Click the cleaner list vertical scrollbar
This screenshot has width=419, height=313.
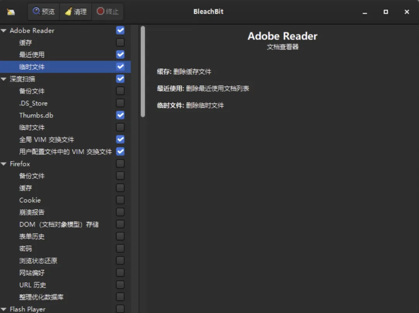143,71
